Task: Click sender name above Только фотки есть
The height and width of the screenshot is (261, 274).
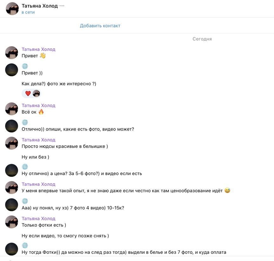Action: tap(38, 219)
